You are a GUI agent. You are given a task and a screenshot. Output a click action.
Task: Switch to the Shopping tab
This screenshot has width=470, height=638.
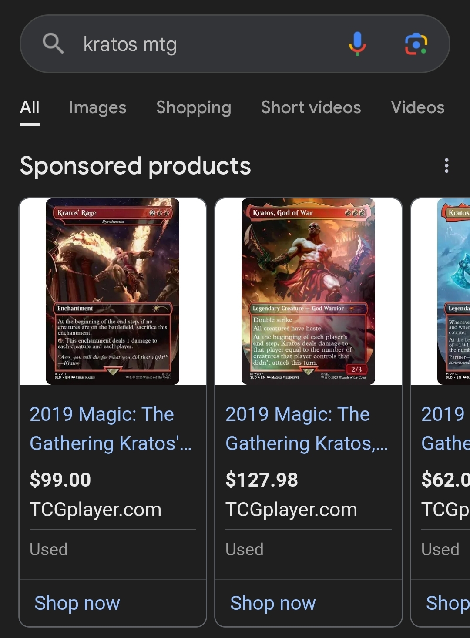coord(194,107)
